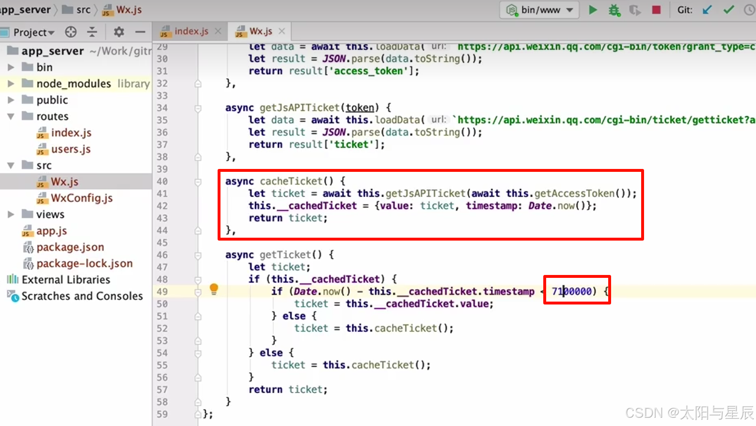Image resolution: width=756 pixels, height=426 pixels.
Task: Stop the running process red square
Action: [656, 10]
